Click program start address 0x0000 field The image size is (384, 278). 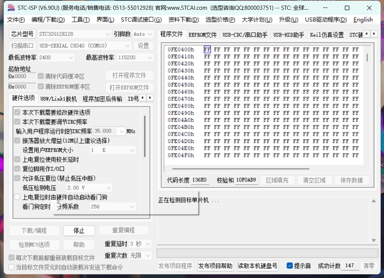click(22, 76)
